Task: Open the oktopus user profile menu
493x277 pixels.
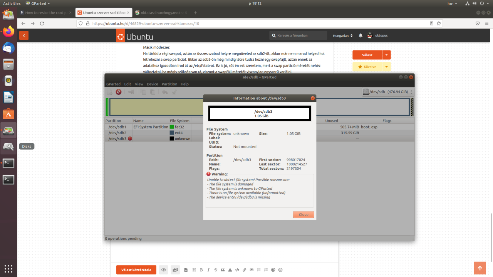Action: click(x=377, y=35)
